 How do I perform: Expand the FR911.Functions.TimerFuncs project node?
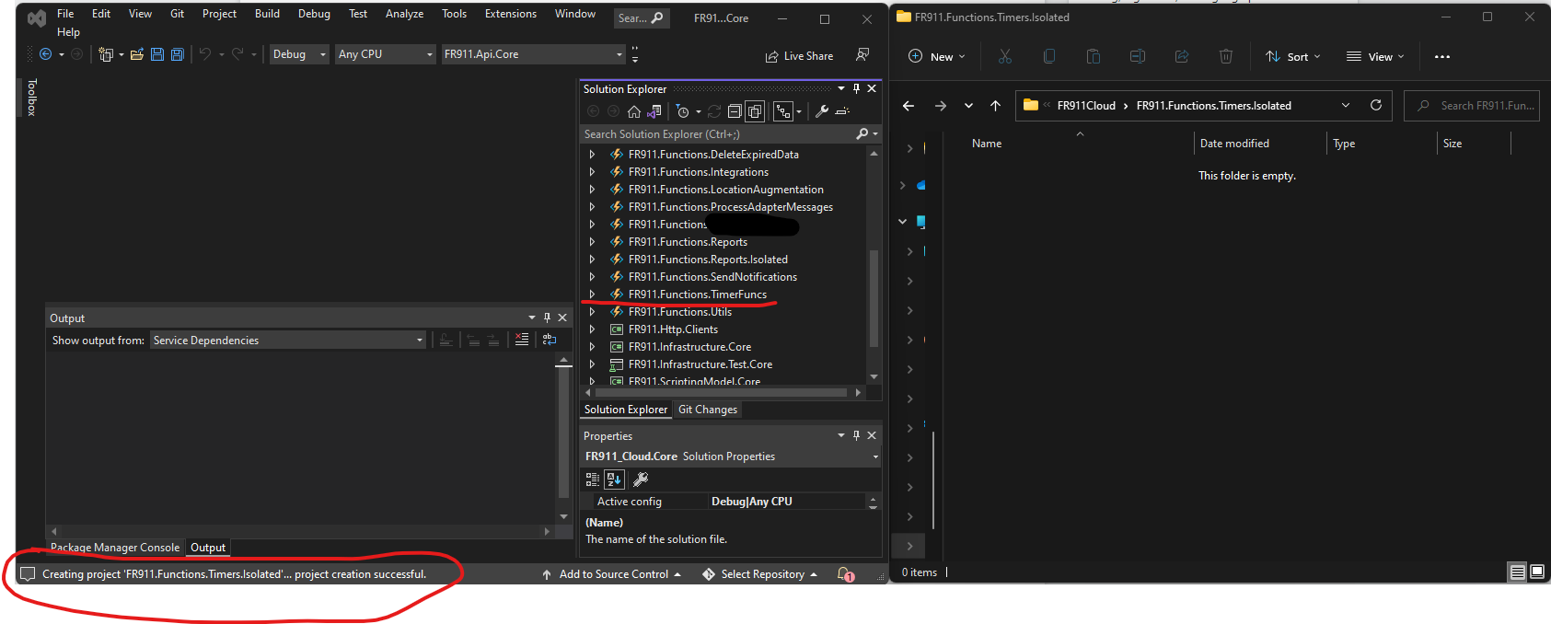coord(592,295)
